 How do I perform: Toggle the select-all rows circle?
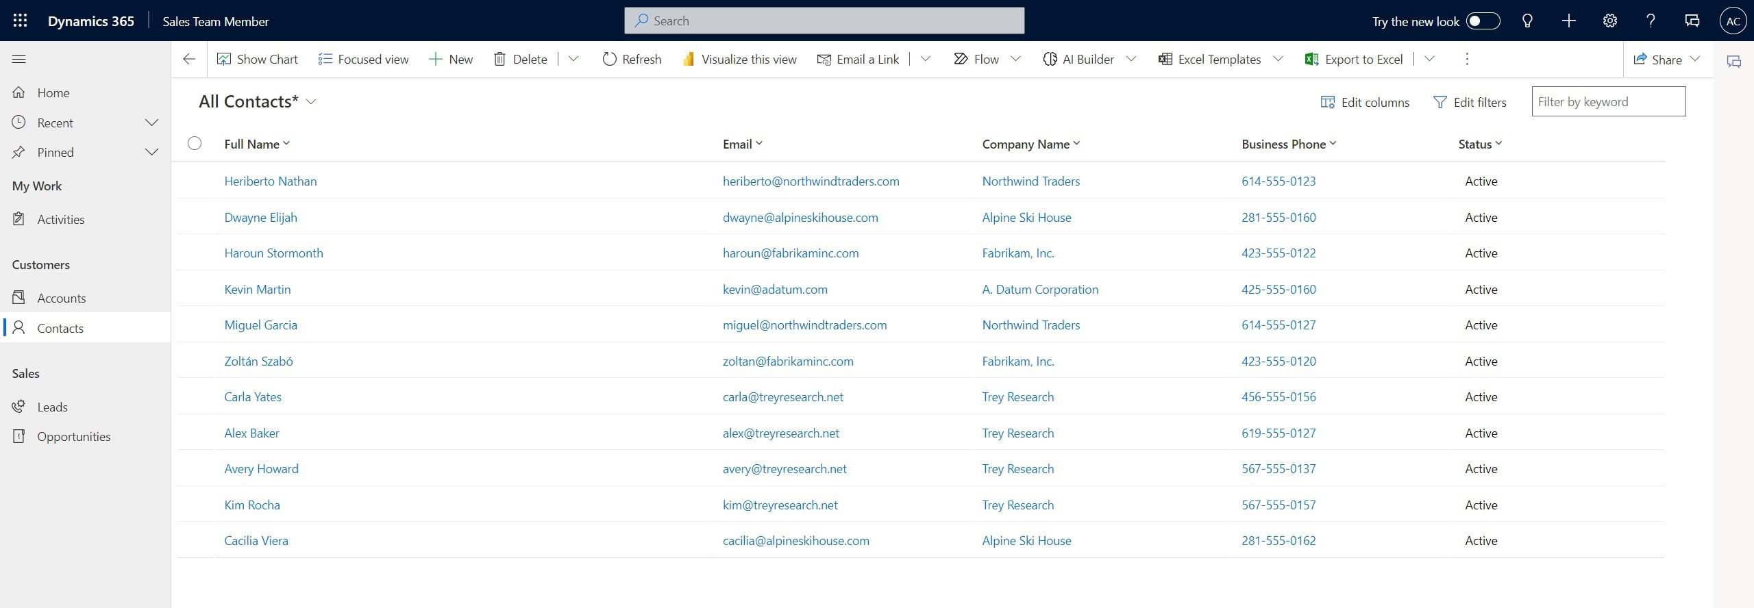click(x=195, y=143)
